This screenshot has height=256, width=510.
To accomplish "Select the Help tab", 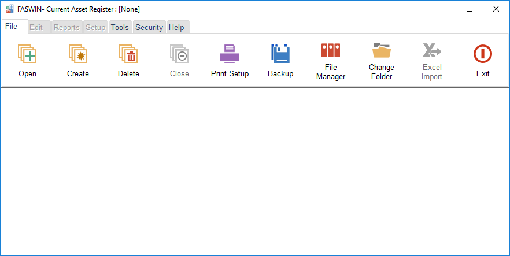I will coord(176,27).
